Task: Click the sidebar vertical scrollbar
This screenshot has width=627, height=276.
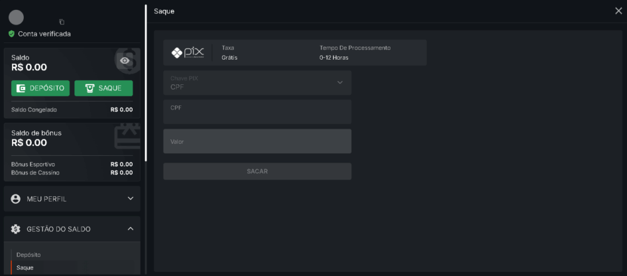Action: tap(146, 83)
